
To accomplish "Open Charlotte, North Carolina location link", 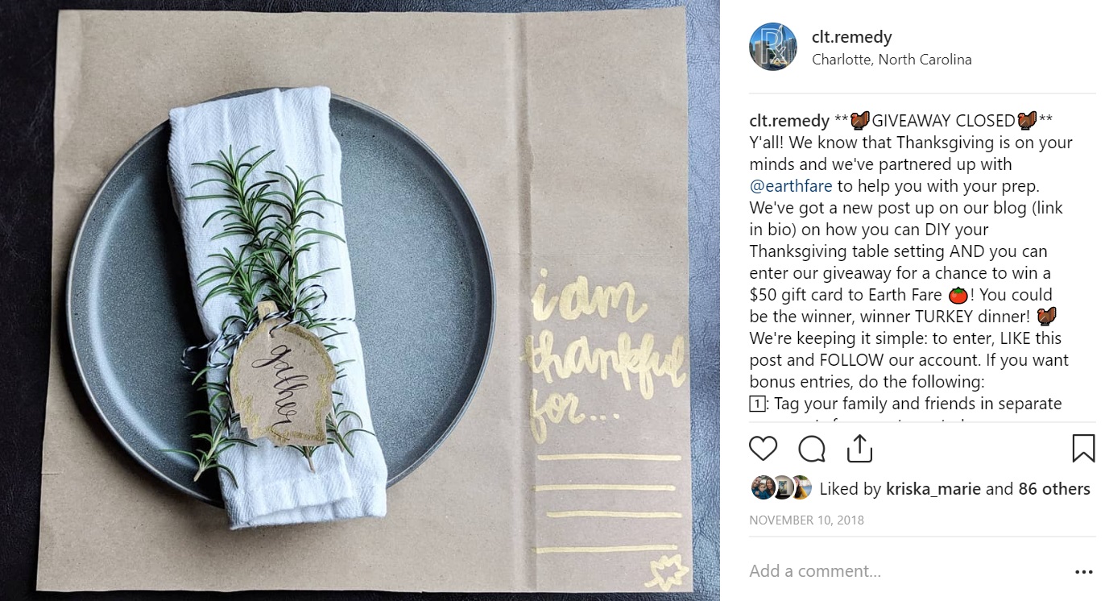I will pyautogui.click(x=892, y=60).
